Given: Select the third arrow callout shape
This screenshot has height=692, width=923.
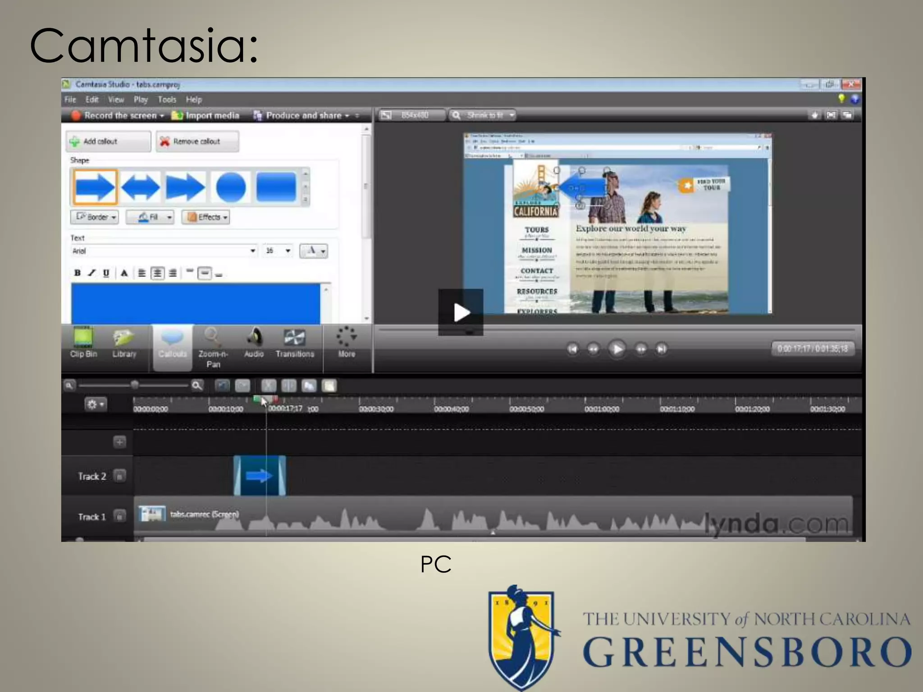Looking at the screenshot, I should point(185,187).
